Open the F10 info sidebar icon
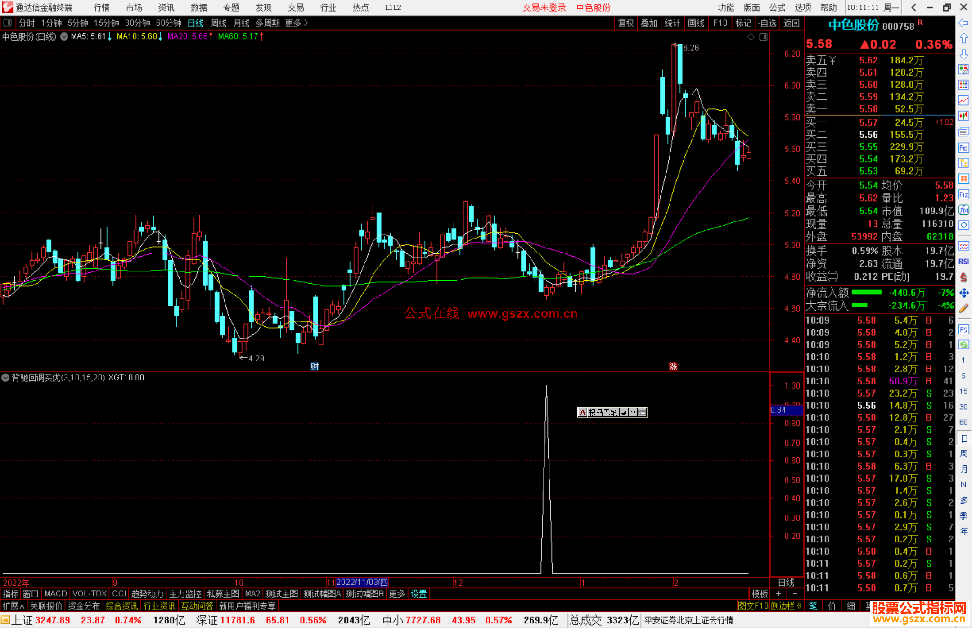This screenshot has height=628, width=972. 963,148
